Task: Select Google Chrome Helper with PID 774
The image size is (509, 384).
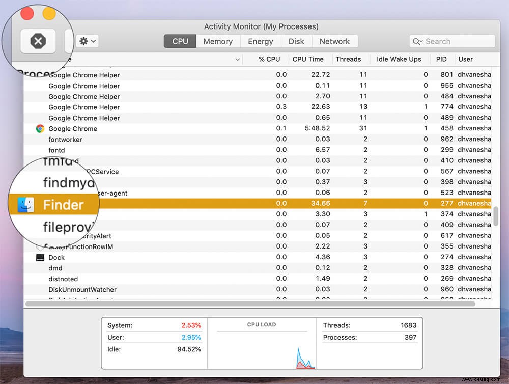Action: (258, 107)
